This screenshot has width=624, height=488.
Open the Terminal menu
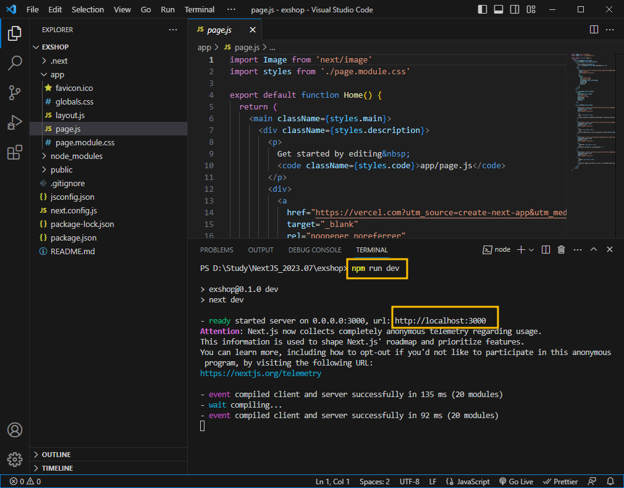pyautogui.click(x=200, y=9)
